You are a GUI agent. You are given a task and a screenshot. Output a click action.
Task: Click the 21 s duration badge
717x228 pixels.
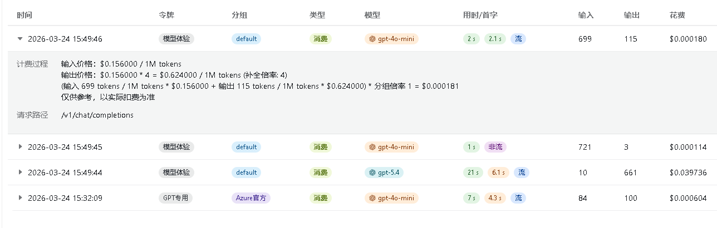click(473, 173)
